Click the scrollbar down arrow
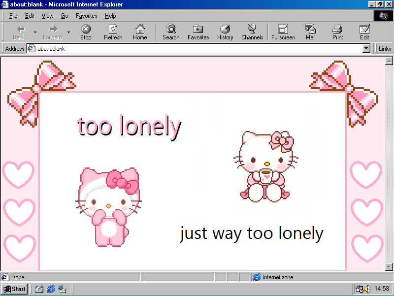Screen dimensions: 394x296 (x=389, y=267)
